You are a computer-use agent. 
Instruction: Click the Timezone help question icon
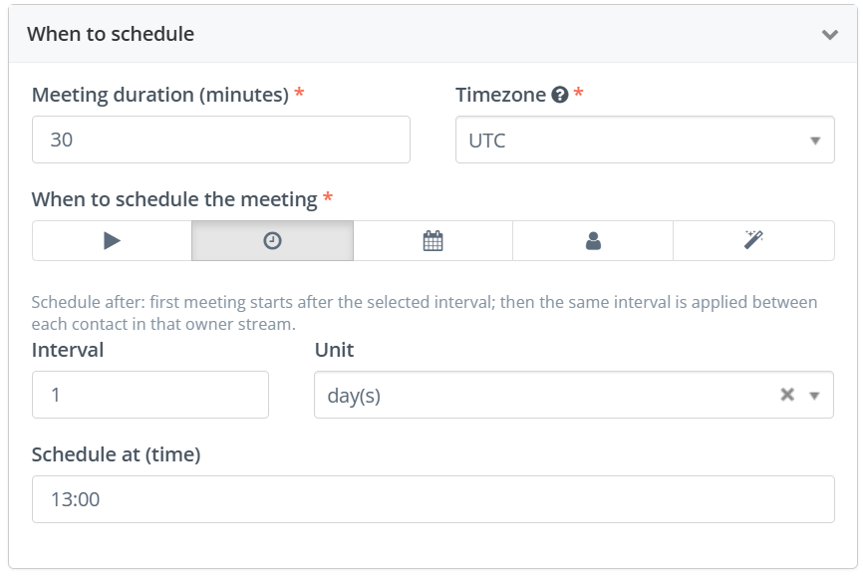click(x=560, y=96)
